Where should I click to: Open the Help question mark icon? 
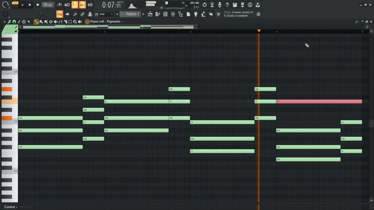click(227, 5)
